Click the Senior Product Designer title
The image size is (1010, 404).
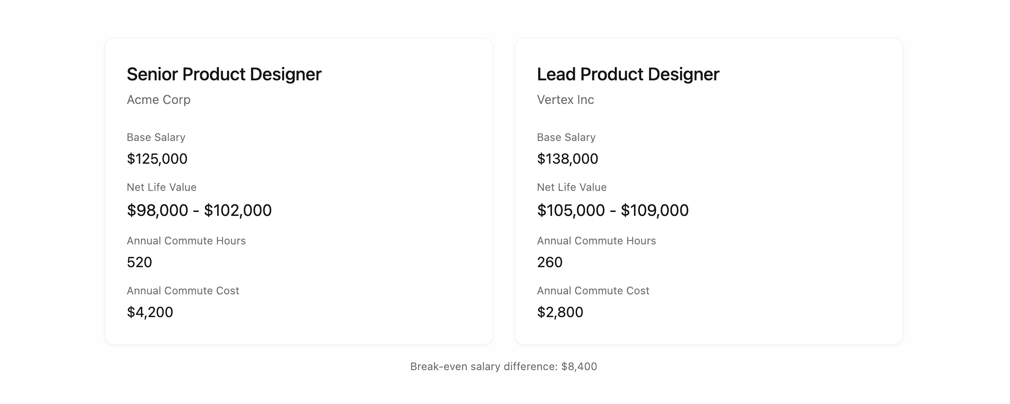(224, 74)
